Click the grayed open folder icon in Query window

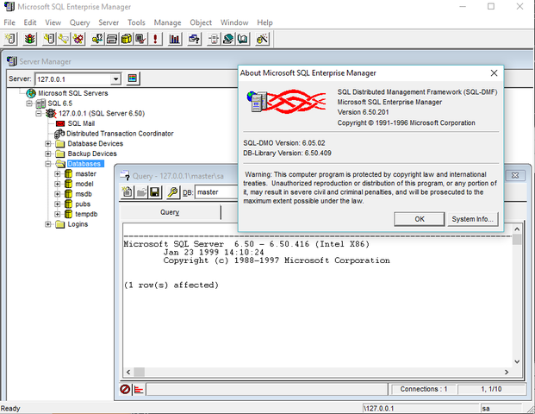click(141, 192)
